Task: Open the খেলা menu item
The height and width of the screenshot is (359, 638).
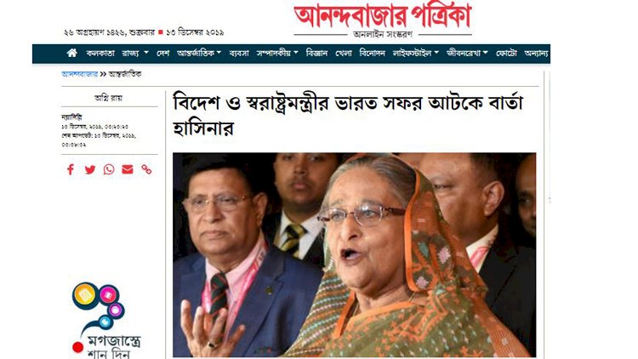Action: (344, 54)
